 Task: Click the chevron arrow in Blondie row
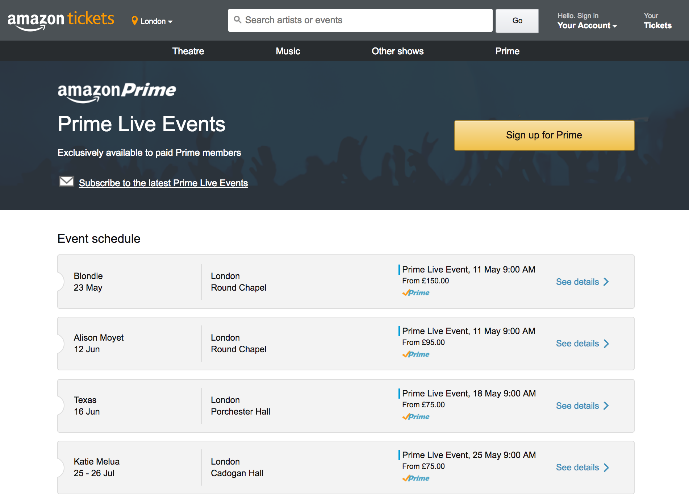pyautogui.click(x=606, y=282)
